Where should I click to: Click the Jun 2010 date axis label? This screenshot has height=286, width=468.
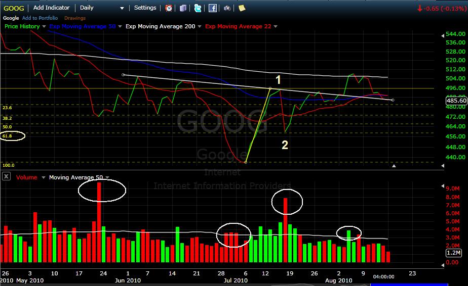coord(128,280)
